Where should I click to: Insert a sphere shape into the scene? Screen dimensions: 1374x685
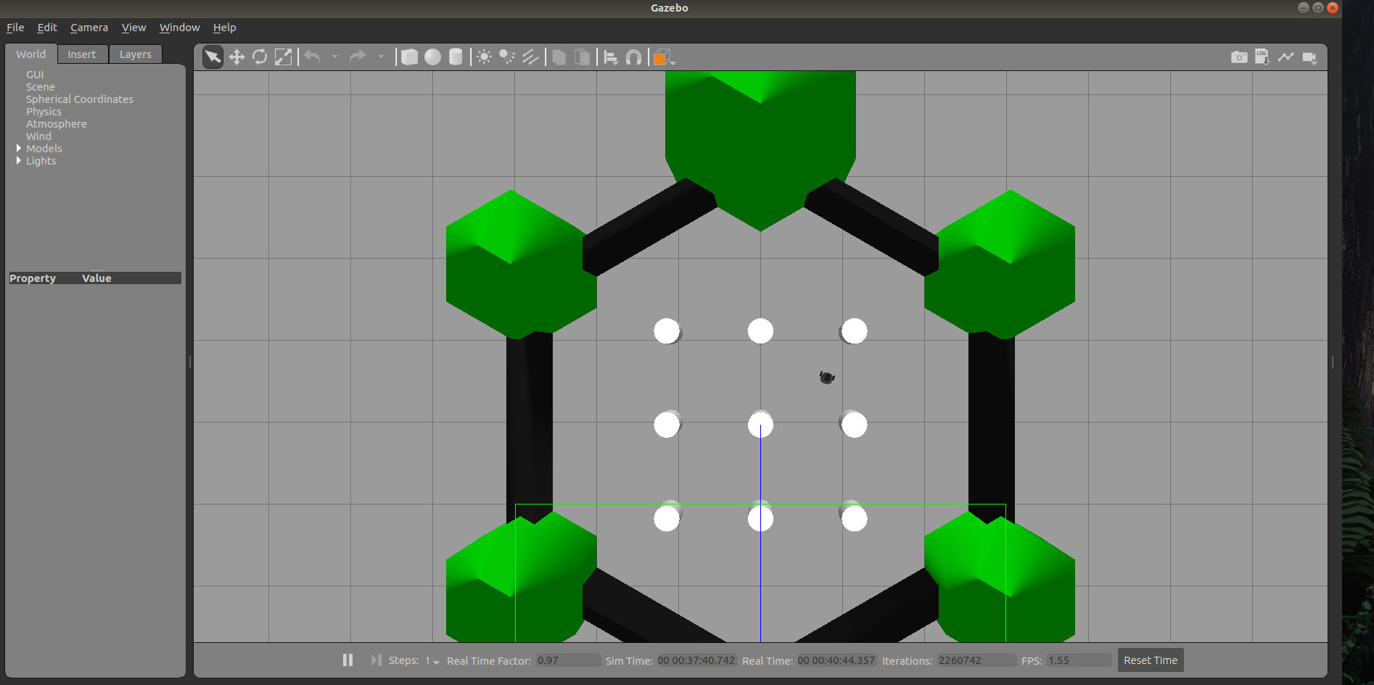(432, 56)
